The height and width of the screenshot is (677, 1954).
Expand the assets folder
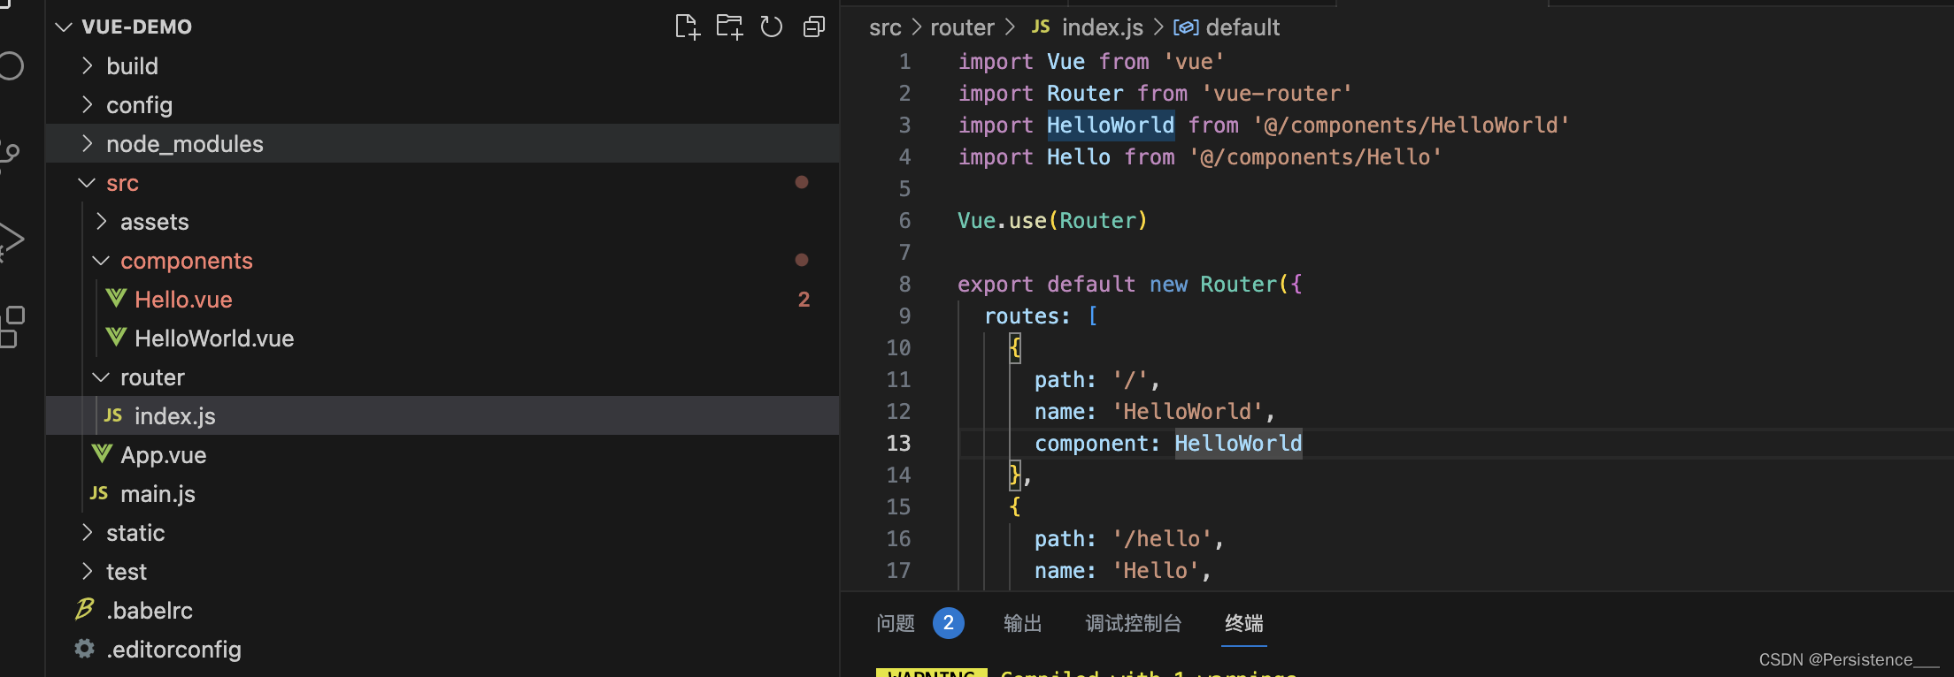(101, 221)
